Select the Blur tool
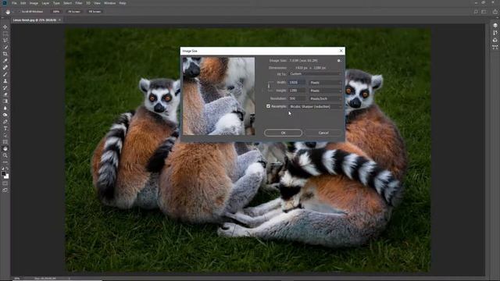This screenshot has width=500, height=281. click(x=5, y=108)
